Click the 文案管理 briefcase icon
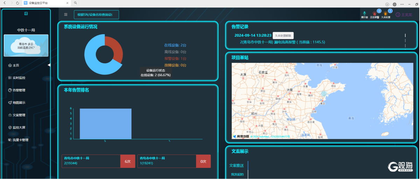The height and width of the screenshot is (179, 420). coord(10,115)
